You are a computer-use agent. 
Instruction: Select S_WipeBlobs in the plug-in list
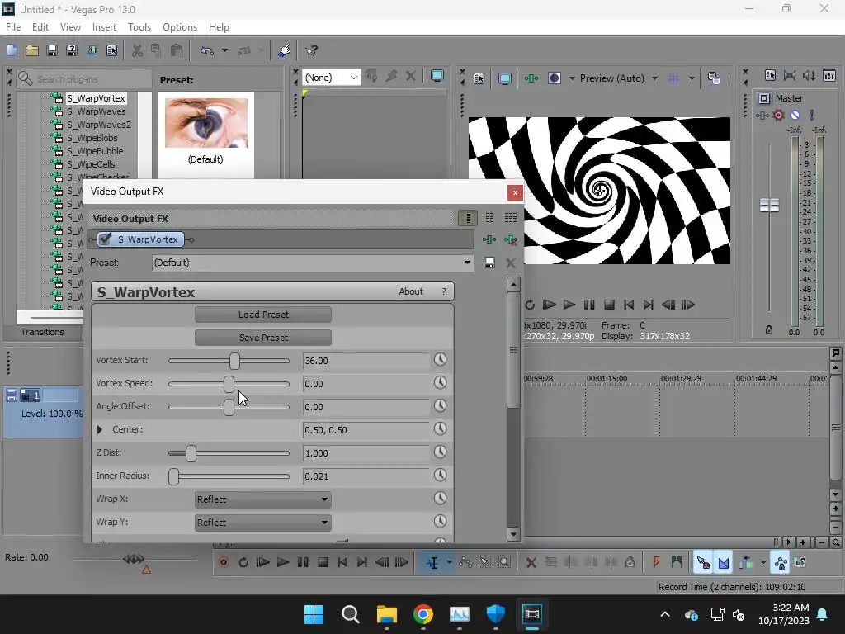point(92,138)
